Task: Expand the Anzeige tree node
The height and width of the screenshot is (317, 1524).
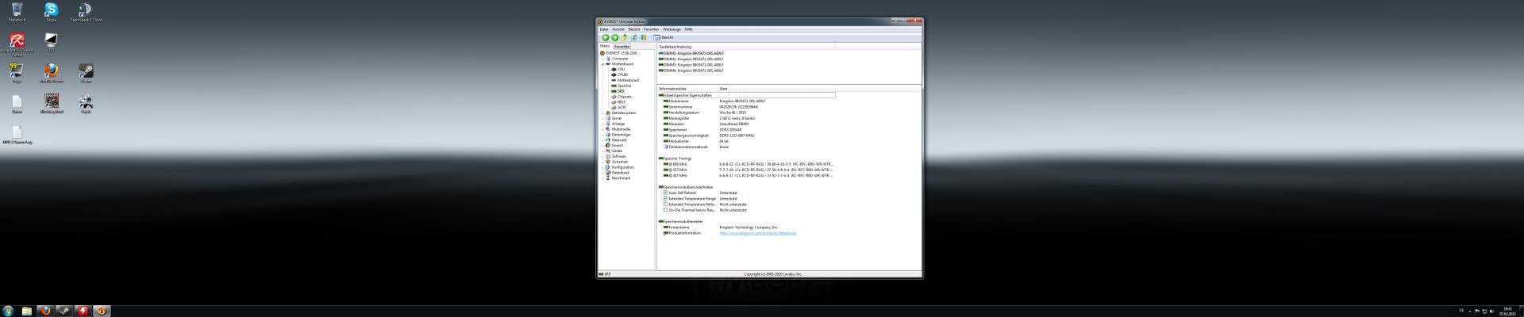Action: pos(603,124)
